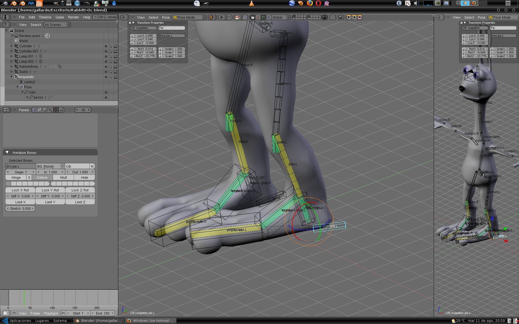This screenshot has height=324, width=519.
Task: Click the Hinge button
Action: coord(16,178)
